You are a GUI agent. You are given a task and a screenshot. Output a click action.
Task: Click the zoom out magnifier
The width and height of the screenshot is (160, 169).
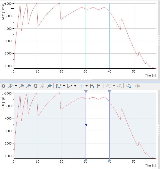[x=28, y=86]
